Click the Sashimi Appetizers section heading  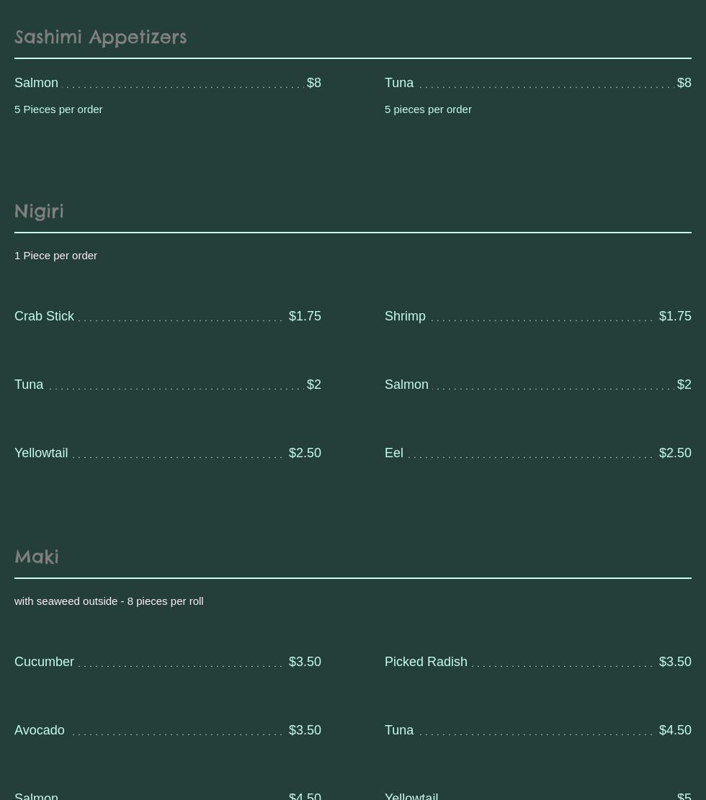click(x=100, y=37)
